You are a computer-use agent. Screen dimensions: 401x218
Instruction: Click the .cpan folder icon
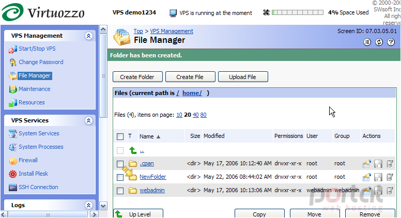[133, 164]
